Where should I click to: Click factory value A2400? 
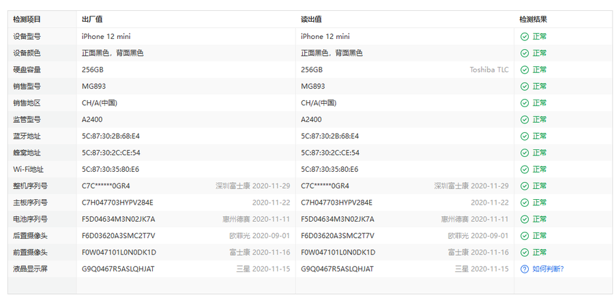(x=92, y=119)
